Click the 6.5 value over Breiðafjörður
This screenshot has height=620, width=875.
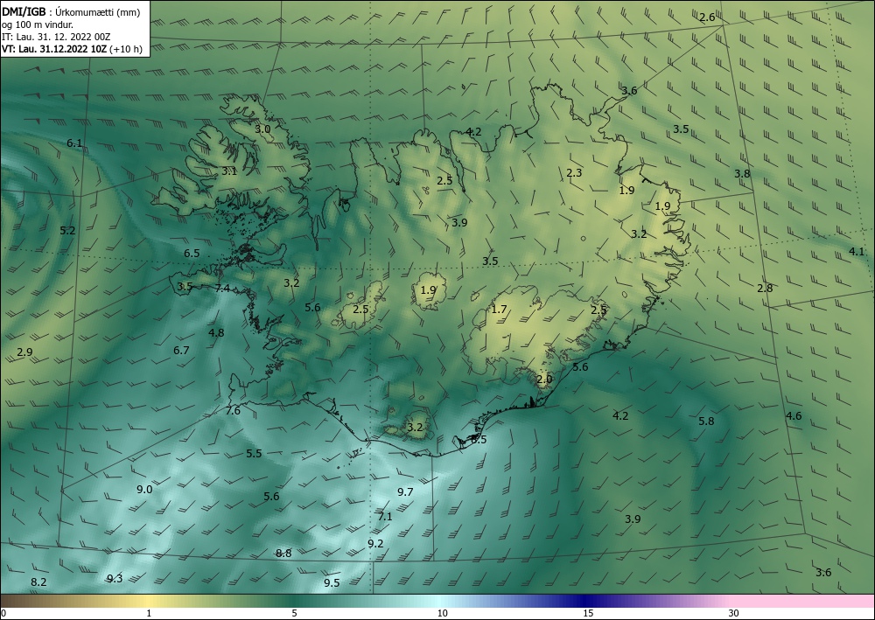(x=192, y=253)
